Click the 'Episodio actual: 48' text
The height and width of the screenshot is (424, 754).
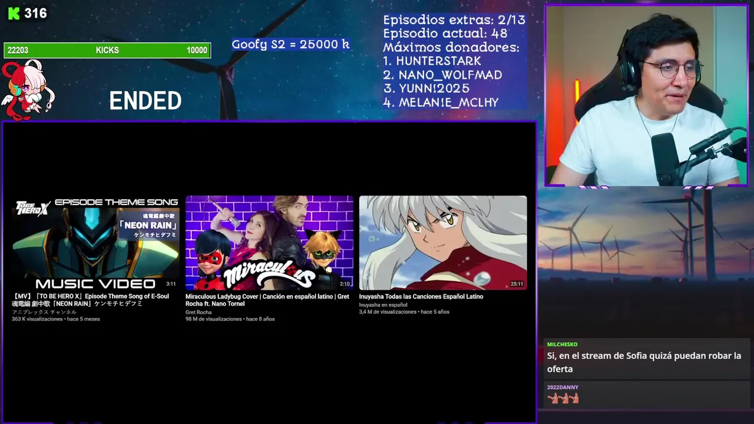click(445, 34)
